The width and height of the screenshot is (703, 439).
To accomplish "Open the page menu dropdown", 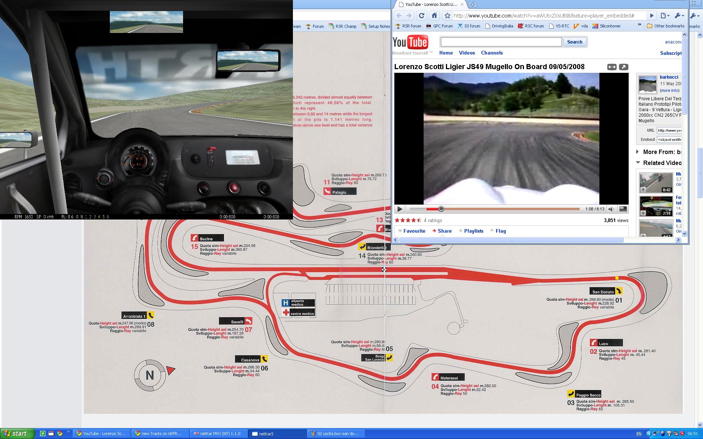I will click(665, 16).
